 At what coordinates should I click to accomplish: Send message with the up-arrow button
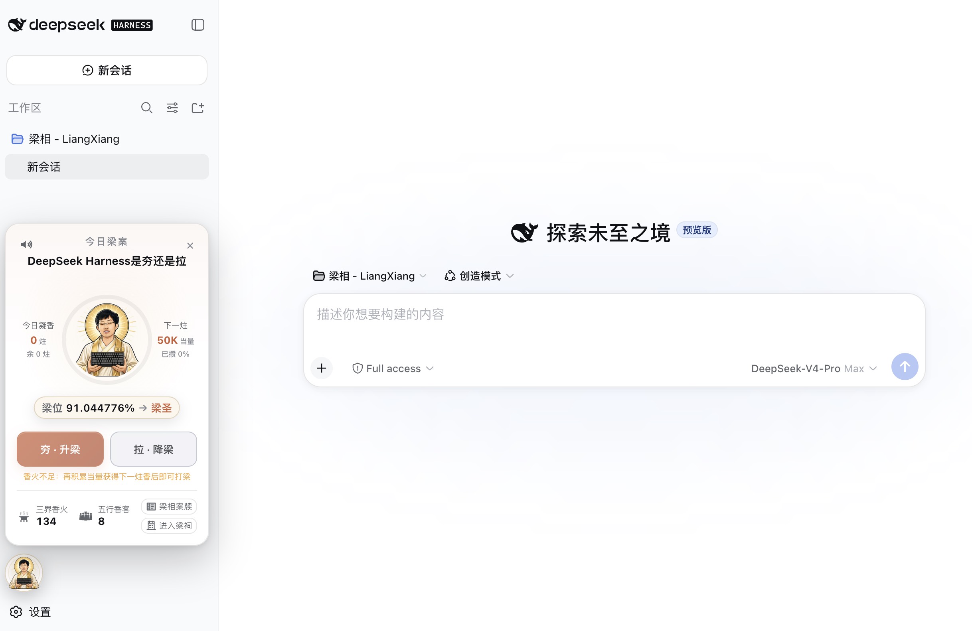coord(905,367)
